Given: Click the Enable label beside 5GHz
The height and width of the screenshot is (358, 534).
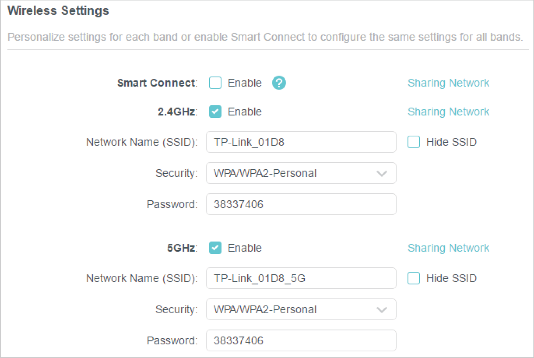Looking at the screenshot, I should pyautogui.click(x=245, y=248).
